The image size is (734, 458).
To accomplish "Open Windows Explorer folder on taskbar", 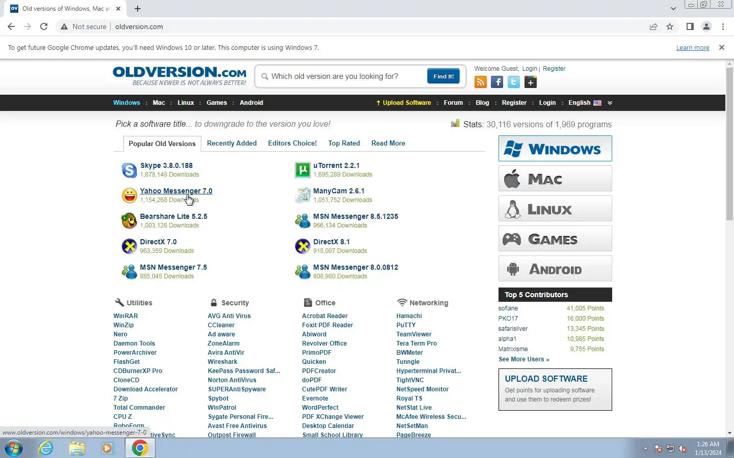I will pyautogui.click(x=77, y=448).
